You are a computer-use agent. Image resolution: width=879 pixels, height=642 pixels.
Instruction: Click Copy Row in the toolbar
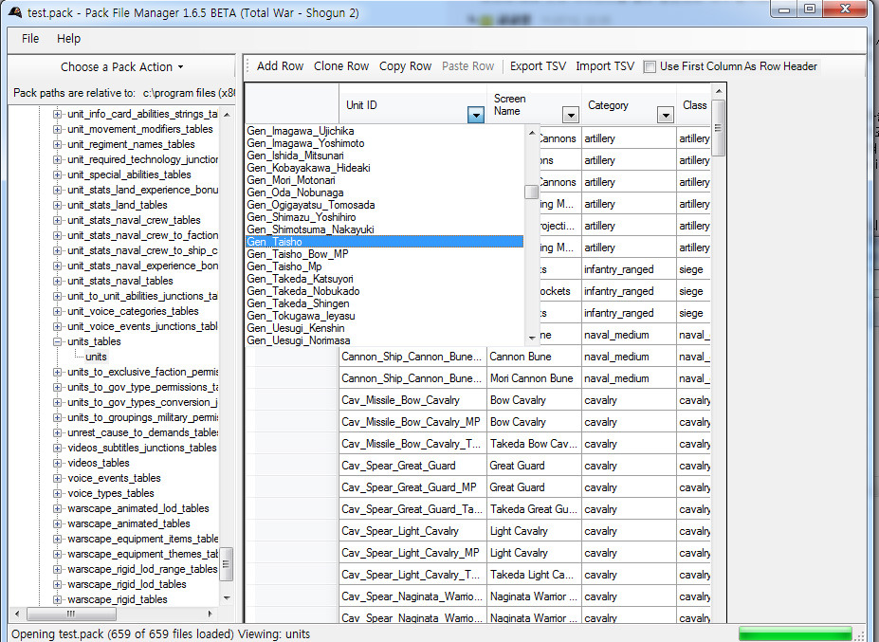click(405, 66)
